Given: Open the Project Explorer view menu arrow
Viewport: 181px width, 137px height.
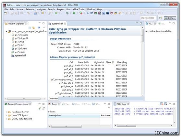Looking at the screenshot, I should tap(44, 27).
